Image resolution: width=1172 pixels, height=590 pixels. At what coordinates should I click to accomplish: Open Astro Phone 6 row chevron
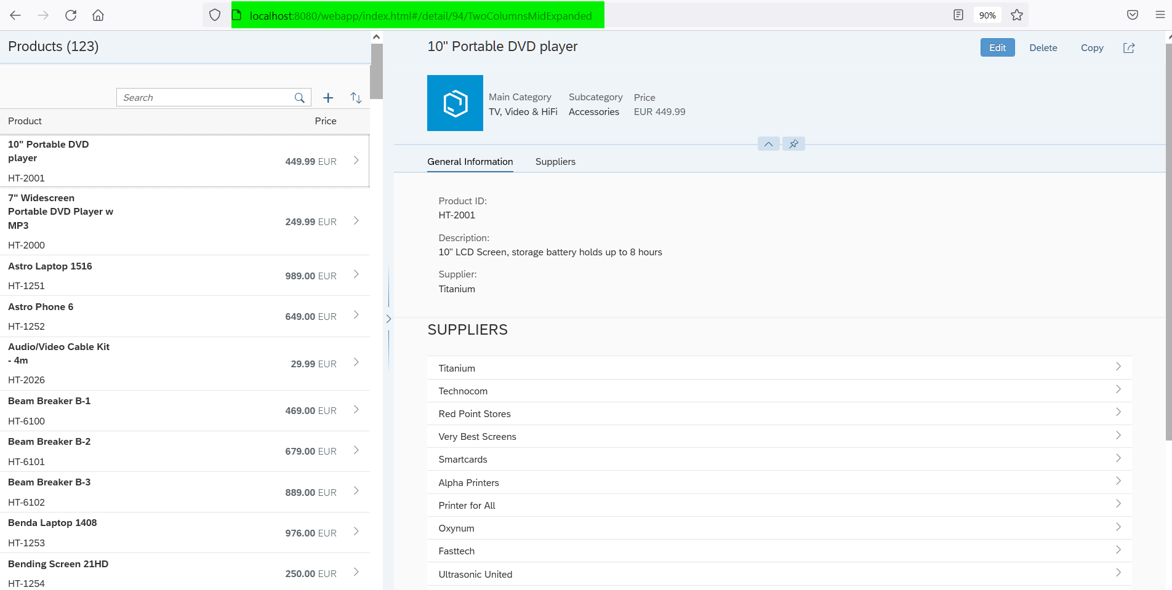pyautogui.click(x=356, y=315)
